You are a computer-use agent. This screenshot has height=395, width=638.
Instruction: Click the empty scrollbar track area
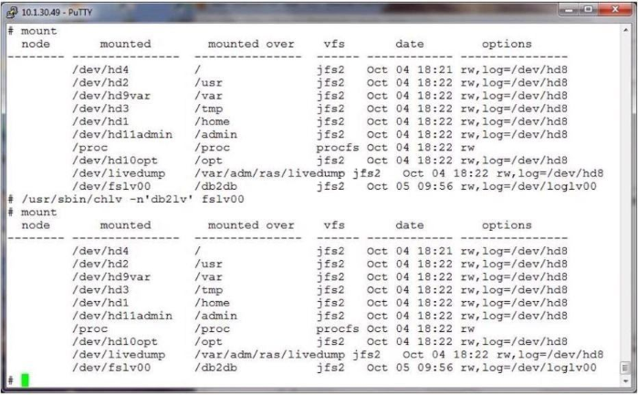tap(625, 195)
